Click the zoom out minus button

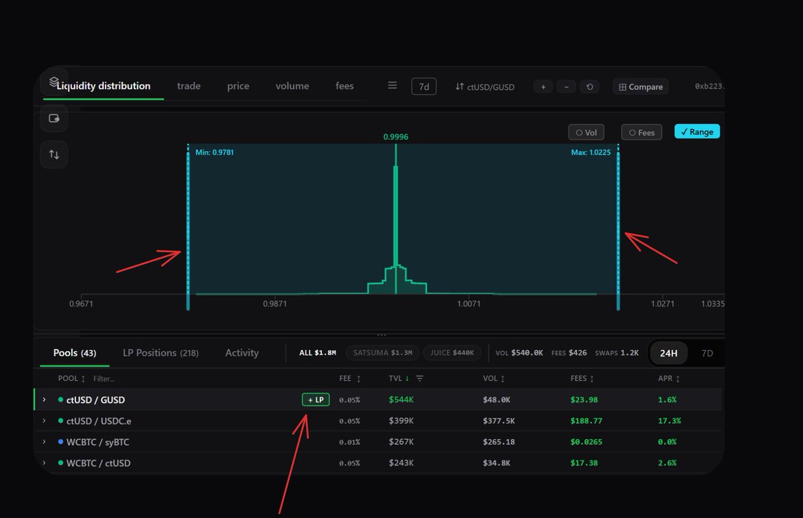coord(566,87)
